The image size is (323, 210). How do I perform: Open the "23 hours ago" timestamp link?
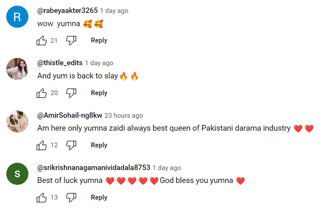coord(124,116)
